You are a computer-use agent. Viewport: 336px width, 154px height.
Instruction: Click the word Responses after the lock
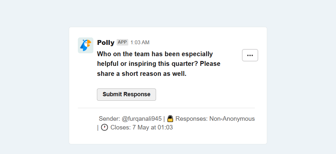point(191,119)
